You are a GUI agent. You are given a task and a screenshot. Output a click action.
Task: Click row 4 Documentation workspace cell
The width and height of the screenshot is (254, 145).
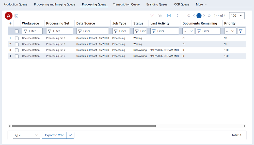31,56
